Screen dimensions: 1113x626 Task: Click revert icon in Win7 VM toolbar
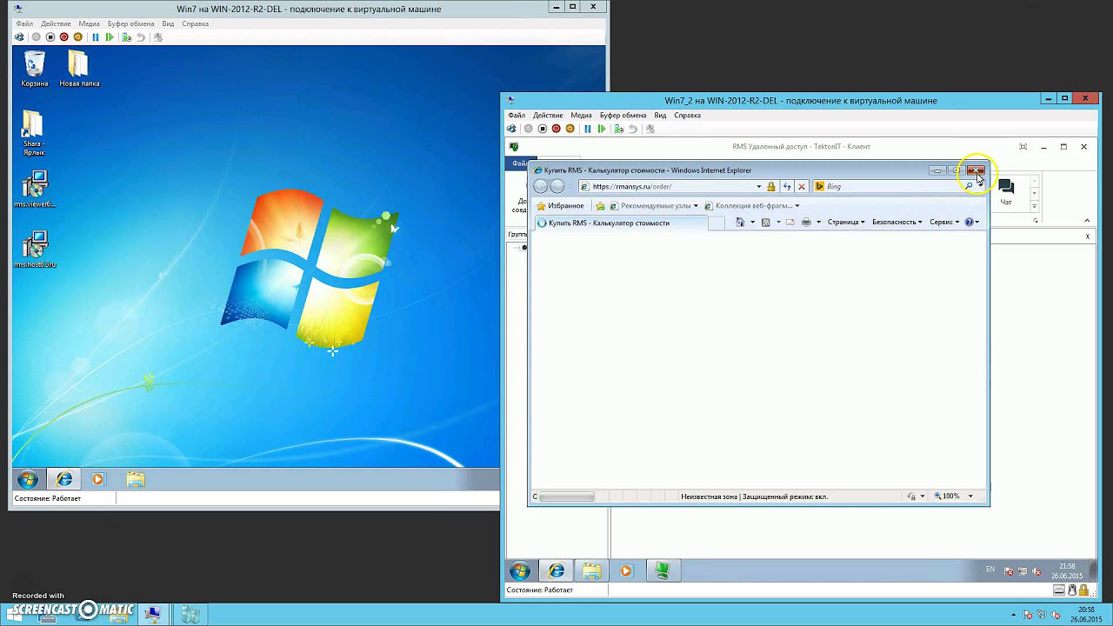point(141,37)
